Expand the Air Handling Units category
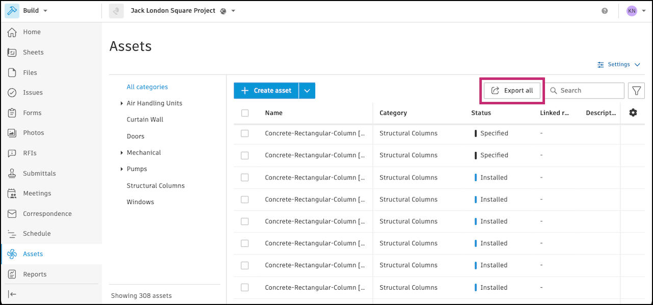The height and width of the screenshot is (305, 653). click(121, 104)
